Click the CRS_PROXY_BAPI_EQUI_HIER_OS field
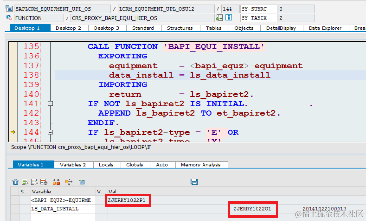 click(142, 18)
